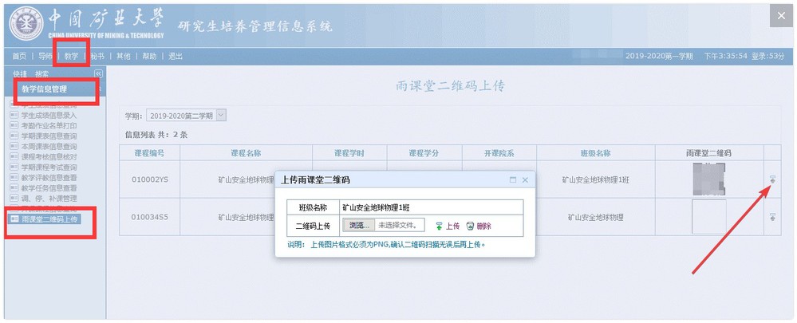The height and width of the screenshot is (323, 797).
Task: Open the 首页 home menu item
Action: tap(19, 57)
